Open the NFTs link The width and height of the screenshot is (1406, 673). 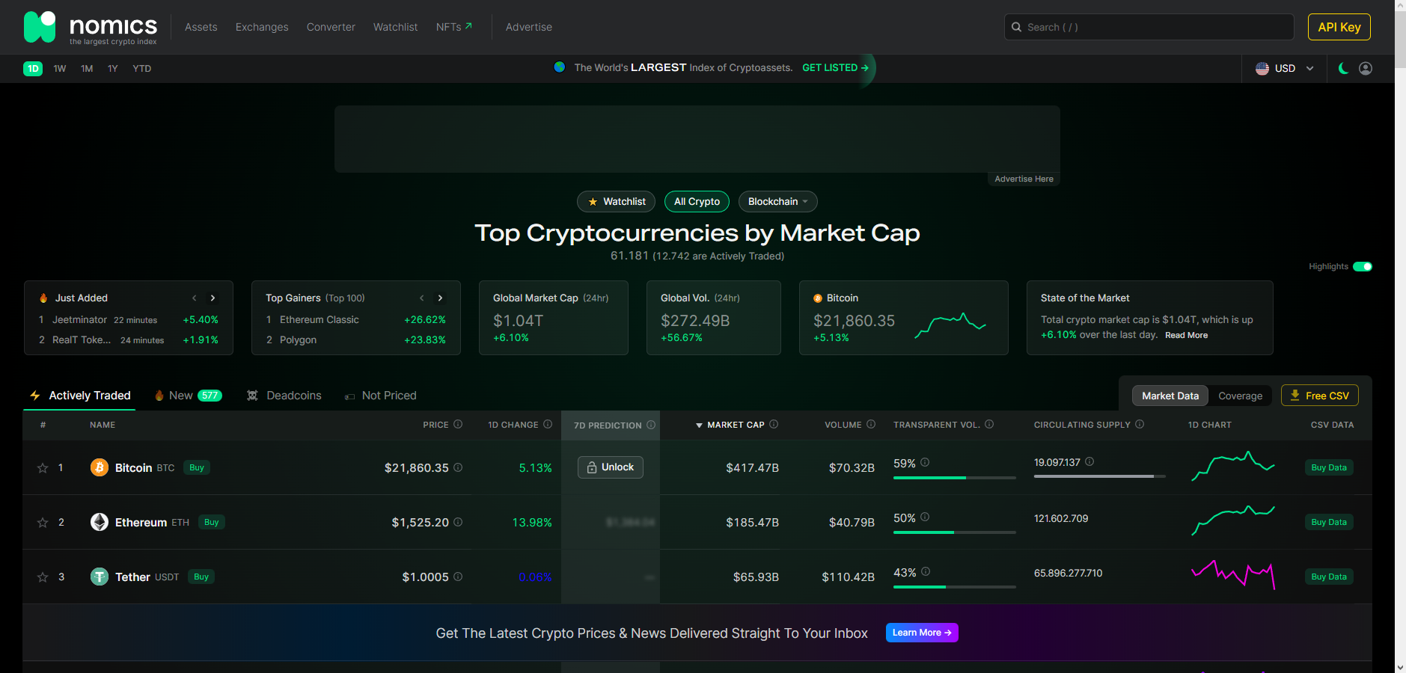[453, 27]
